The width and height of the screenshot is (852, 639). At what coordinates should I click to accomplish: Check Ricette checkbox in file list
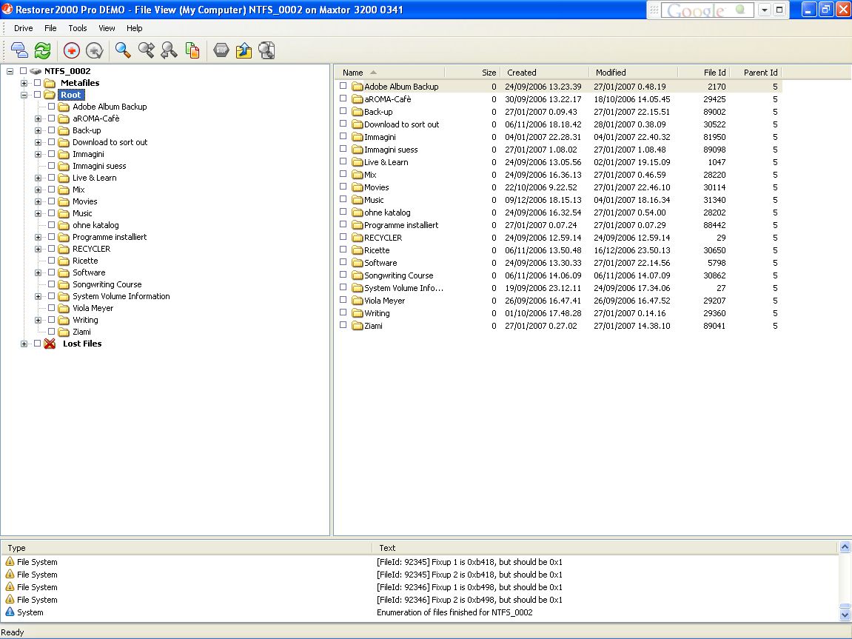pos(343,250)
